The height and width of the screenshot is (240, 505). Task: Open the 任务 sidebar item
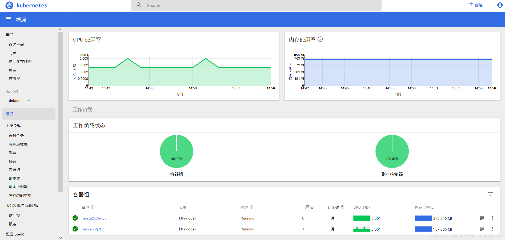point(13,161)
